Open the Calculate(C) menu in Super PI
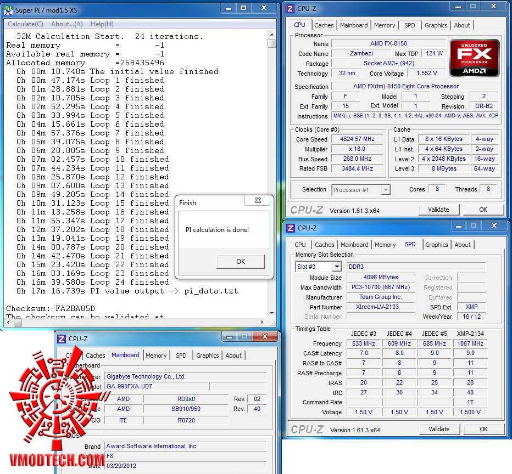The image size is (512, 474). pyautogui.click(x=25, y=24)
